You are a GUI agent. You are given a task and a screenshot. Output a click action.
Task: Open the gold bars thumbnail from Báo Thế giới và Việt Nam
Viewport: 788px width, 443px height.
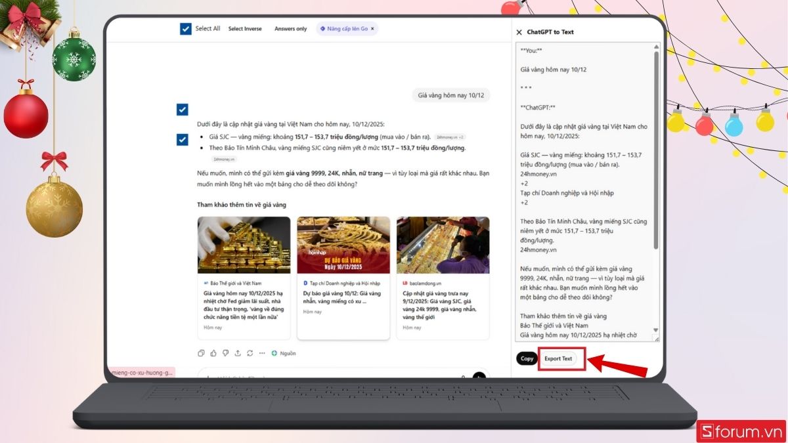point(244,245)
